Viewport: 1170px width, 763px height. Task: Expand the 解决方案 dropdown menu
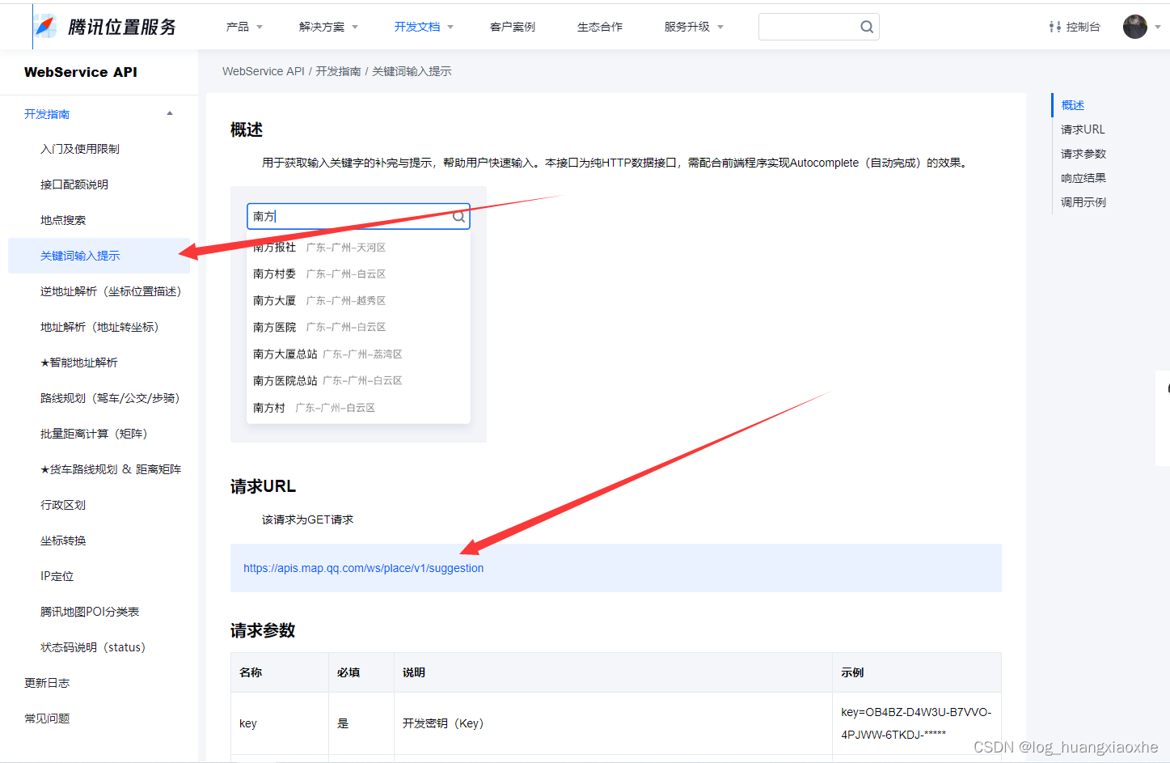328,27
